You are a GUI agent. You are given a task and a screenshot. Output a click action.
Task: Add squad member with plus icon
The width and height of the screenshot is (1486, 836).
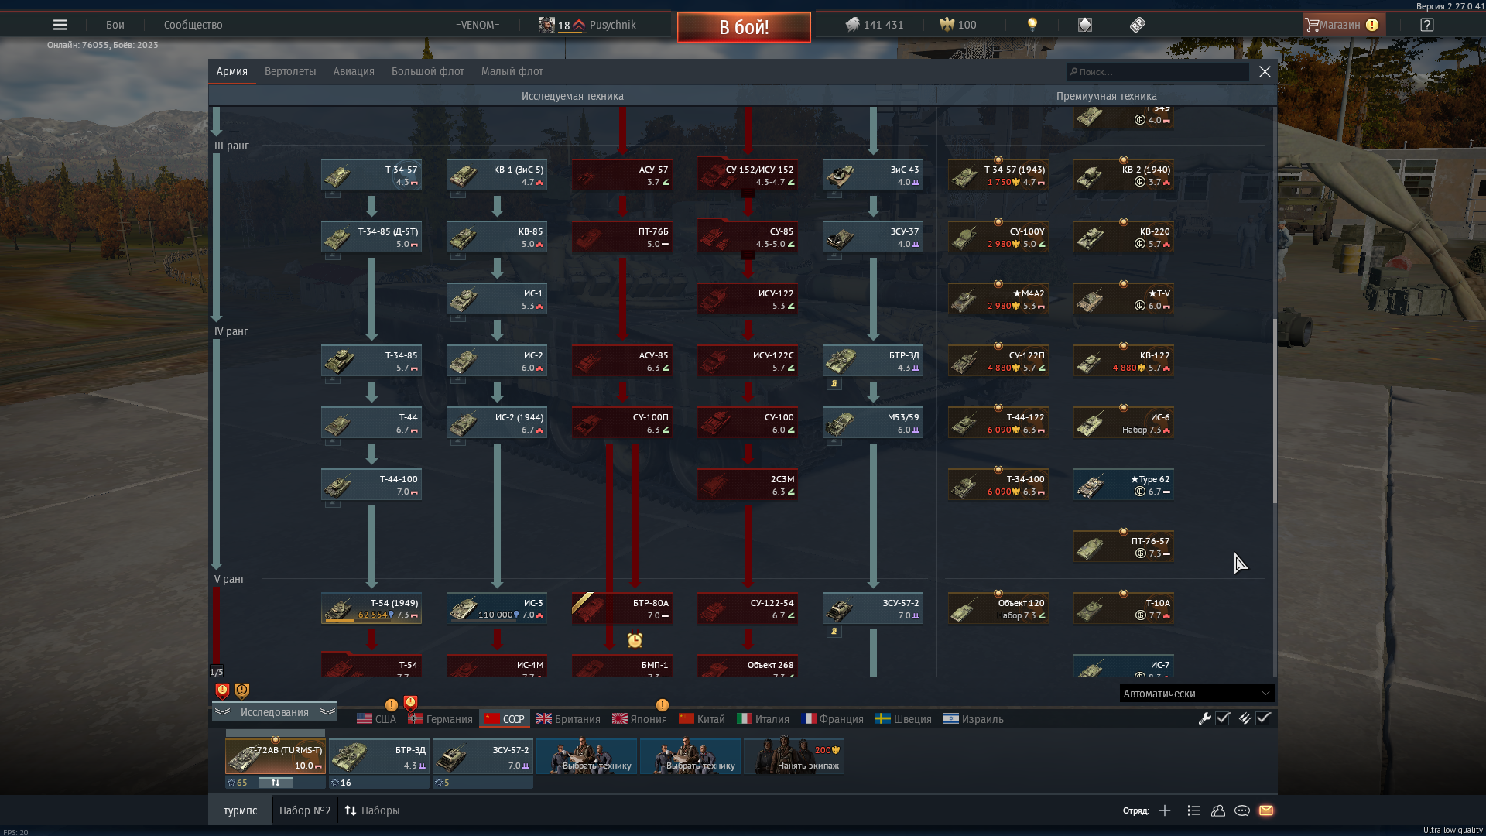pyautogui.click(x=1165, y=810)
